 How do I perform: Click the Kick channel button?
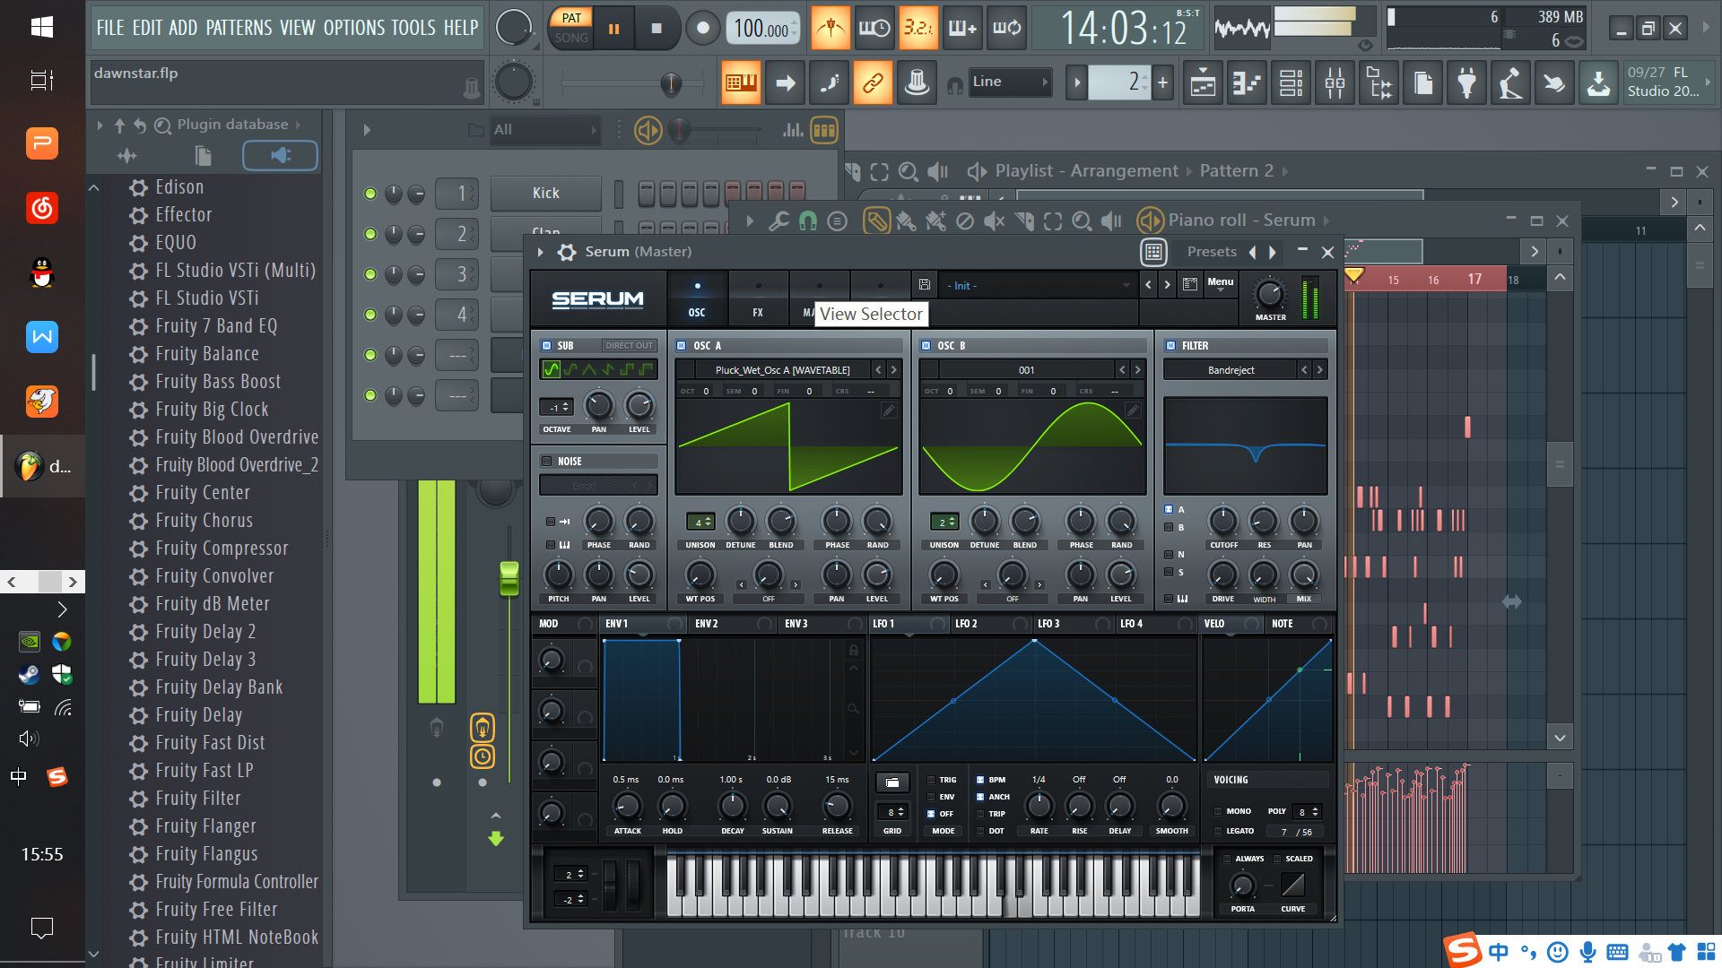point(545,194)
